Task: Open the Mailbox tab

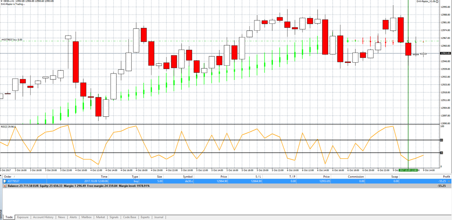Action: [86, 217]
